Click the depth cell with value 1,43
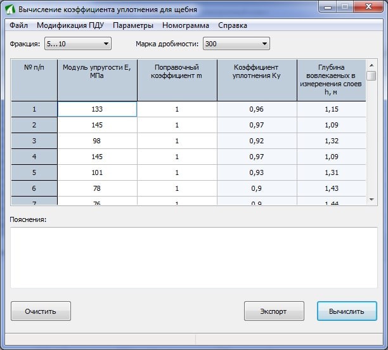The width and height of the screenshot is (388, 350). pos(332,188)
